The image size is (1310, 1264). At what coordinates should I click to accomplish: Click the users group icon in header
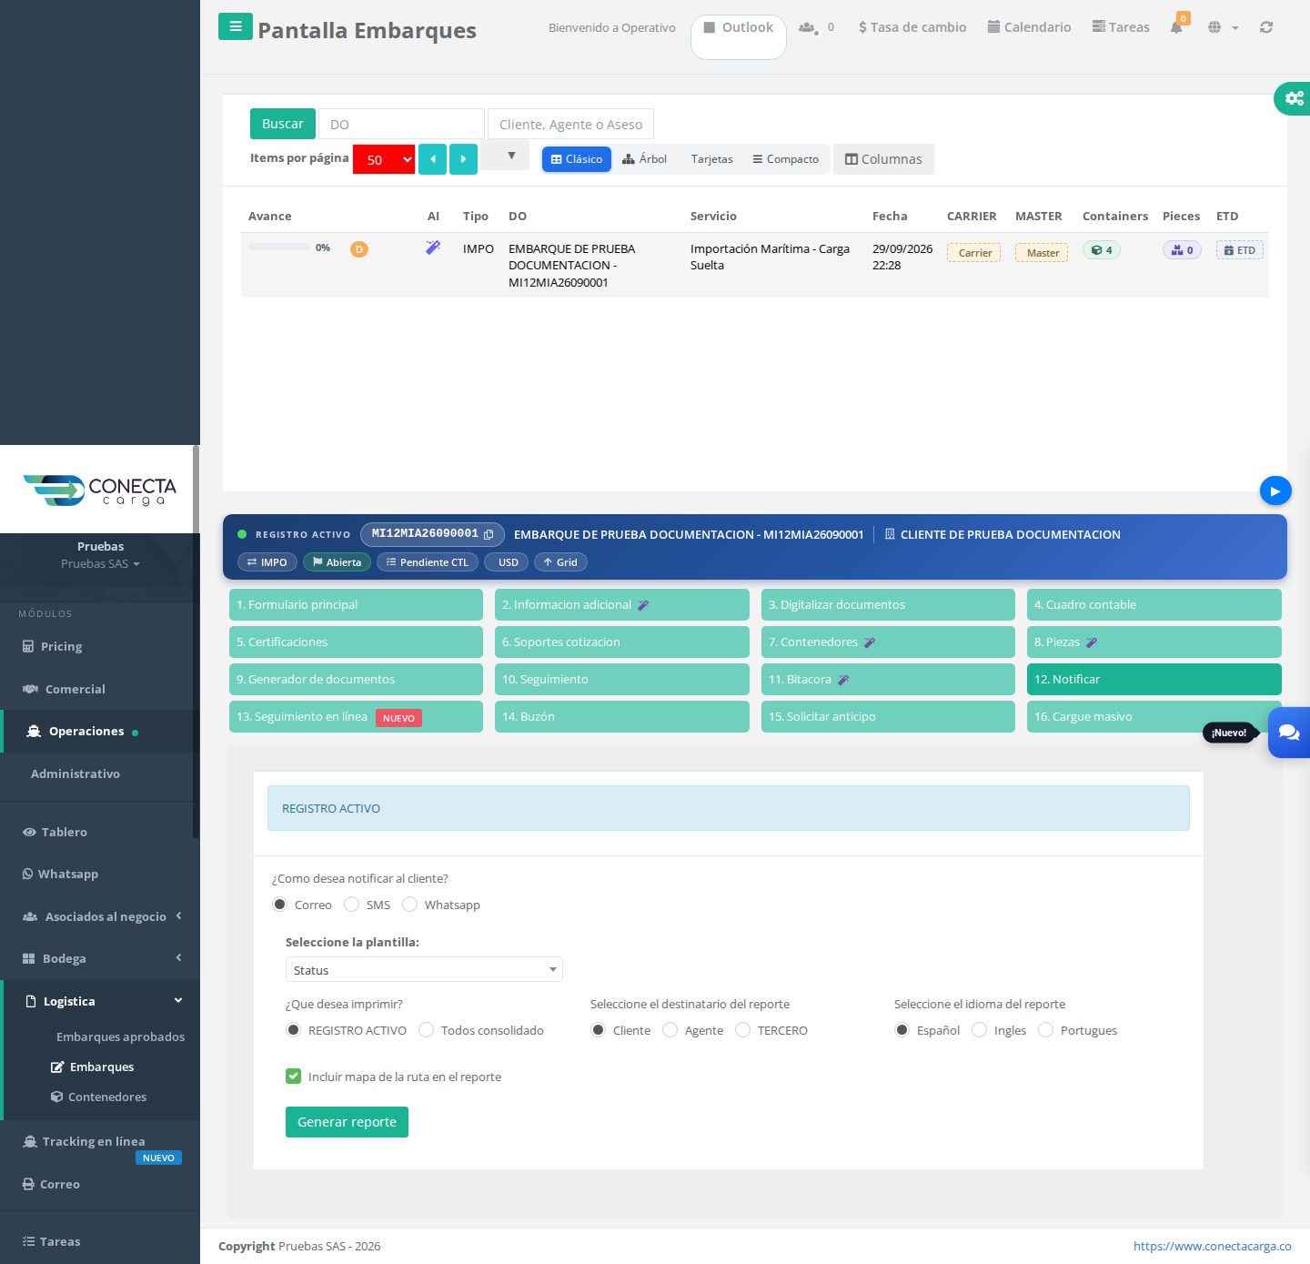pos(807,27)
